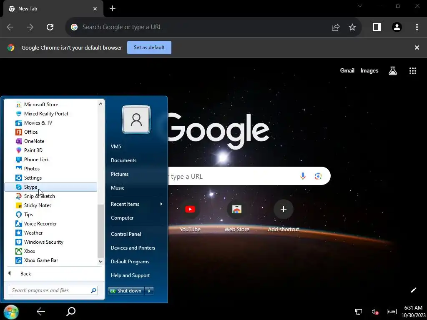Open Chrome's three-dot menu
The height and width of the screenshot is (320, 427).
click(417, 27)
